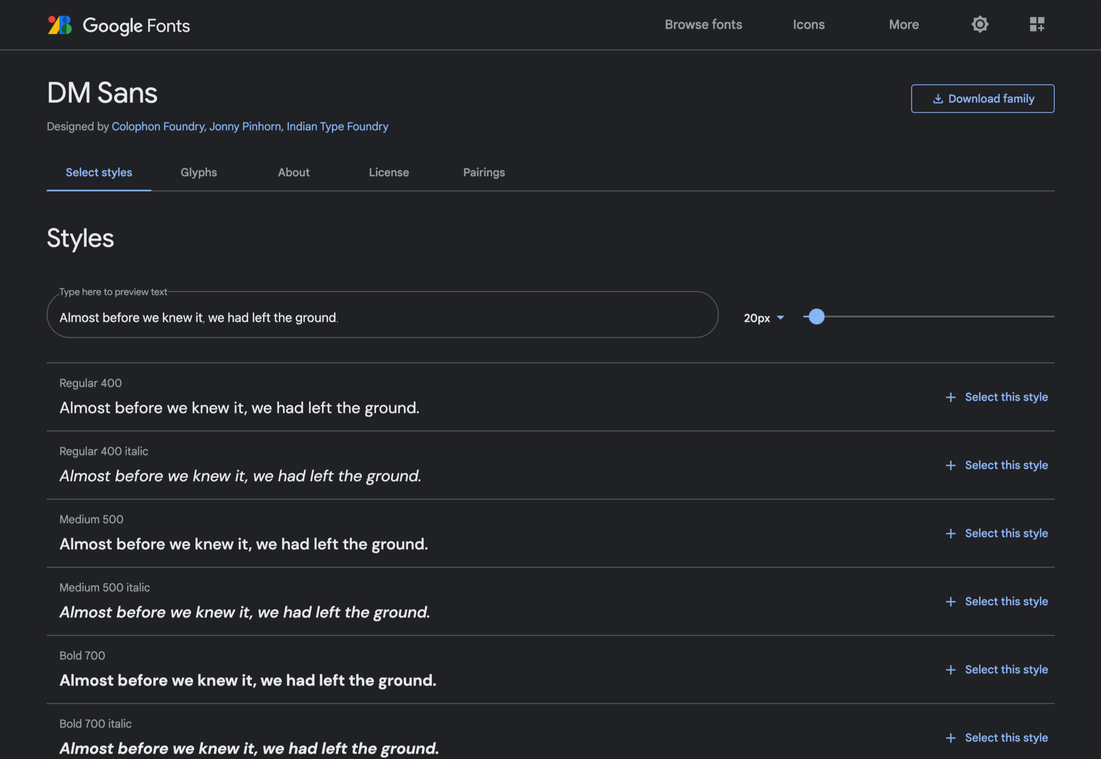Download the DM Sans font family
This screenshot has width=1101, height=759.
coord(982,98)
